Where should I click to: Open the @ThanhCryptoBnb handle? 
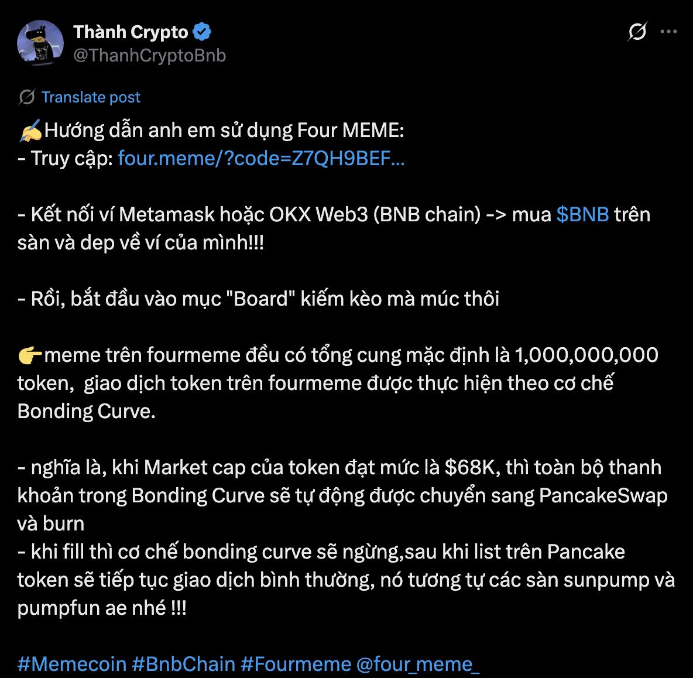pyautogui.click(x=149, y=55)
